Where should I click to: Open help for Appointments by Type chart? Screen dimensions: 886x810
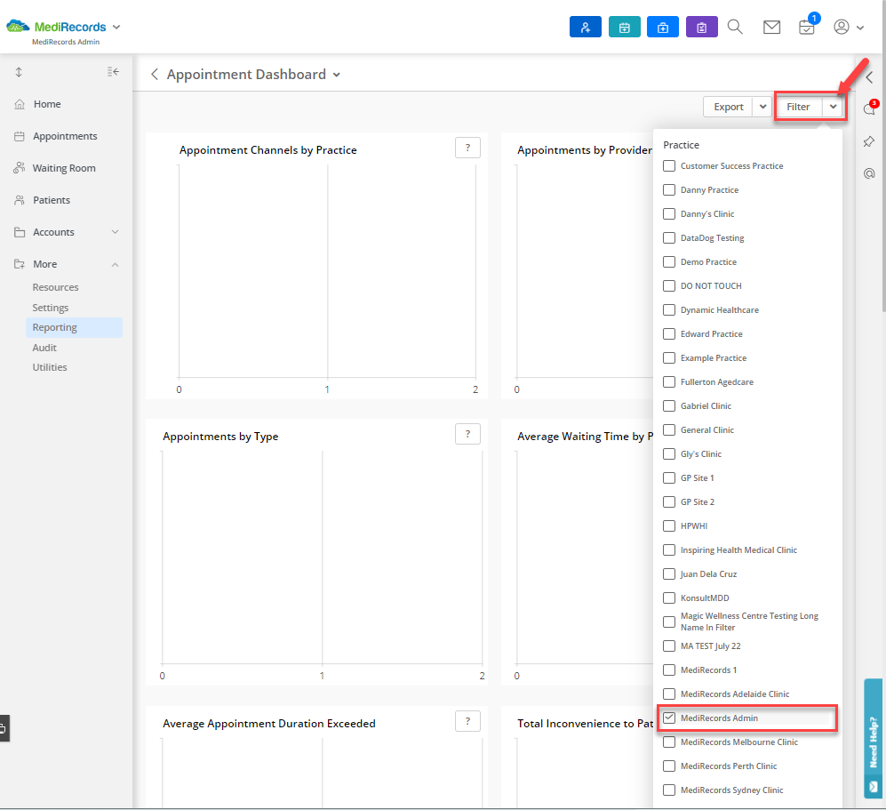pyautogui.click(x=467, y=434)
